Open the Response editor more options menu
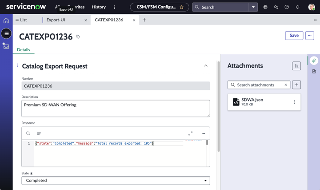 click(203, 133)
